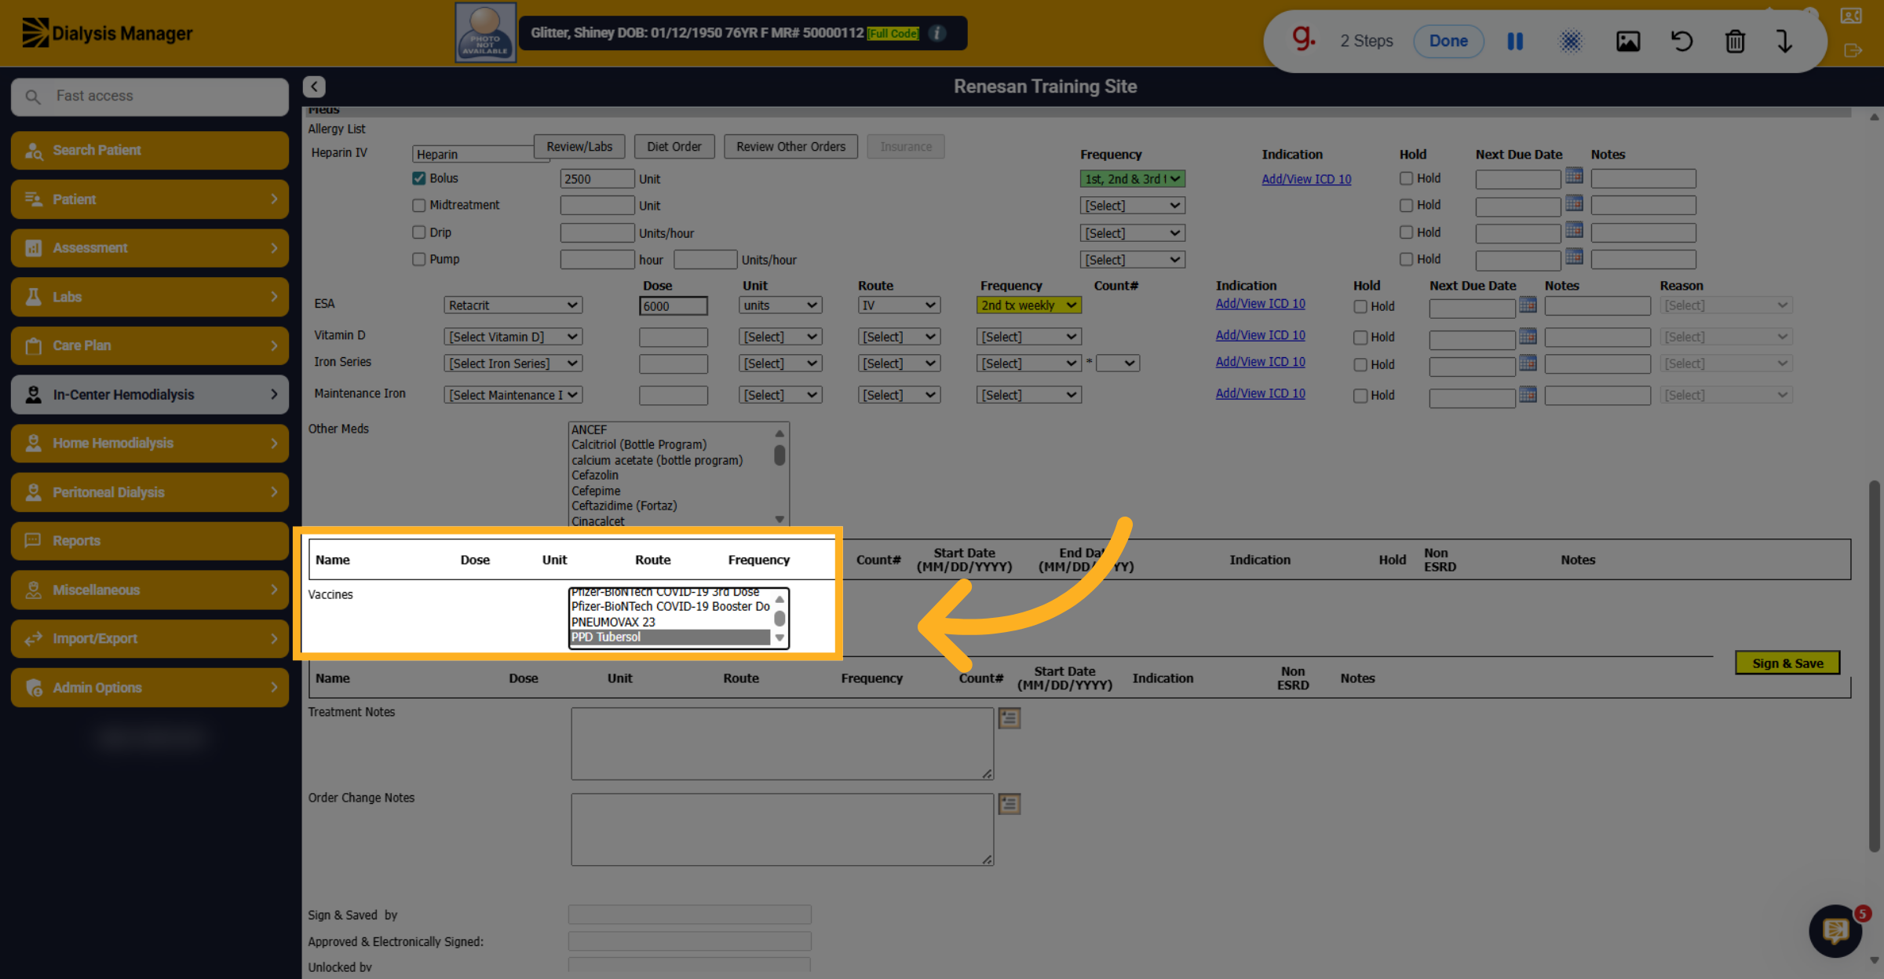Image resolution: width=1884 pixels, height=979 pixels.
Task: Open the image screenshot icon
Action: (1627, 41)
